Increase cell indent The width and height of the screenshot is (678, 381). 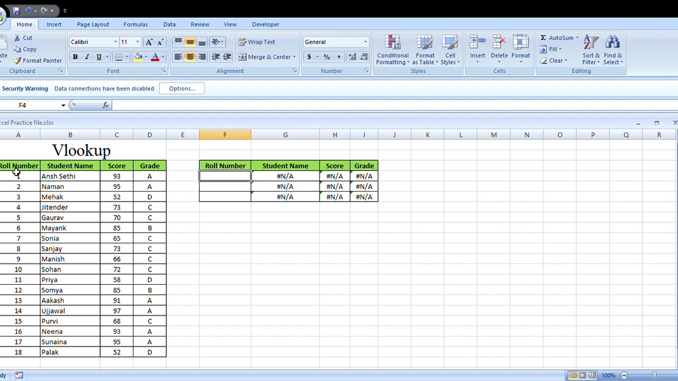pos(227,57)
